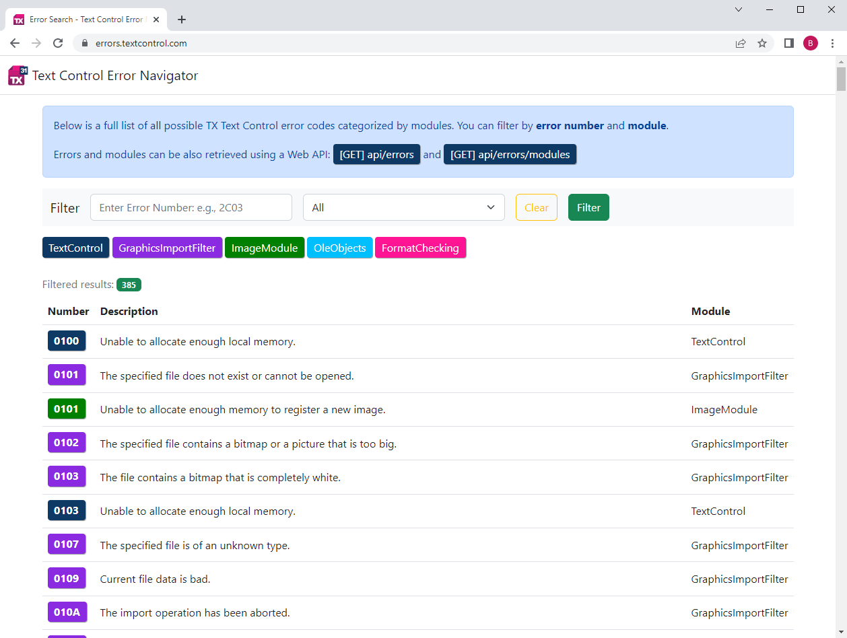847x638 pixels.
Task: Click the TX Text Control logo icon
Action: [x=18, y=75]
